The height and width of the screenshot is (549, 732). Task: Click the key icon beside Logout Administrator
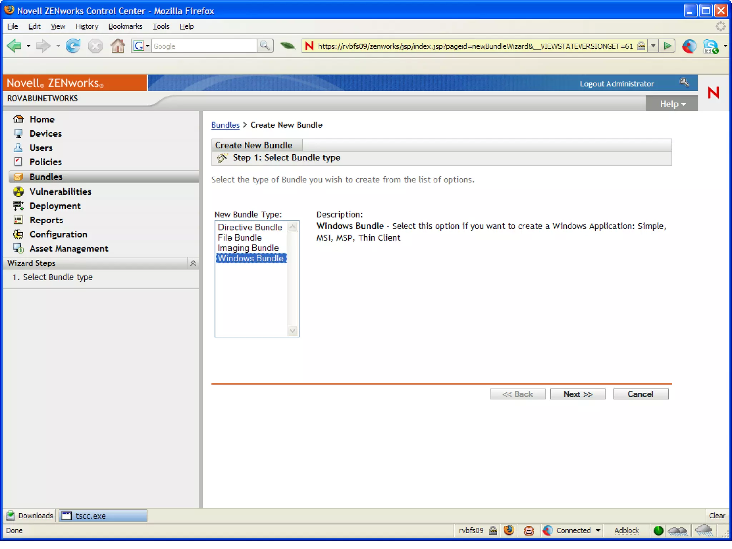point(684,83)
